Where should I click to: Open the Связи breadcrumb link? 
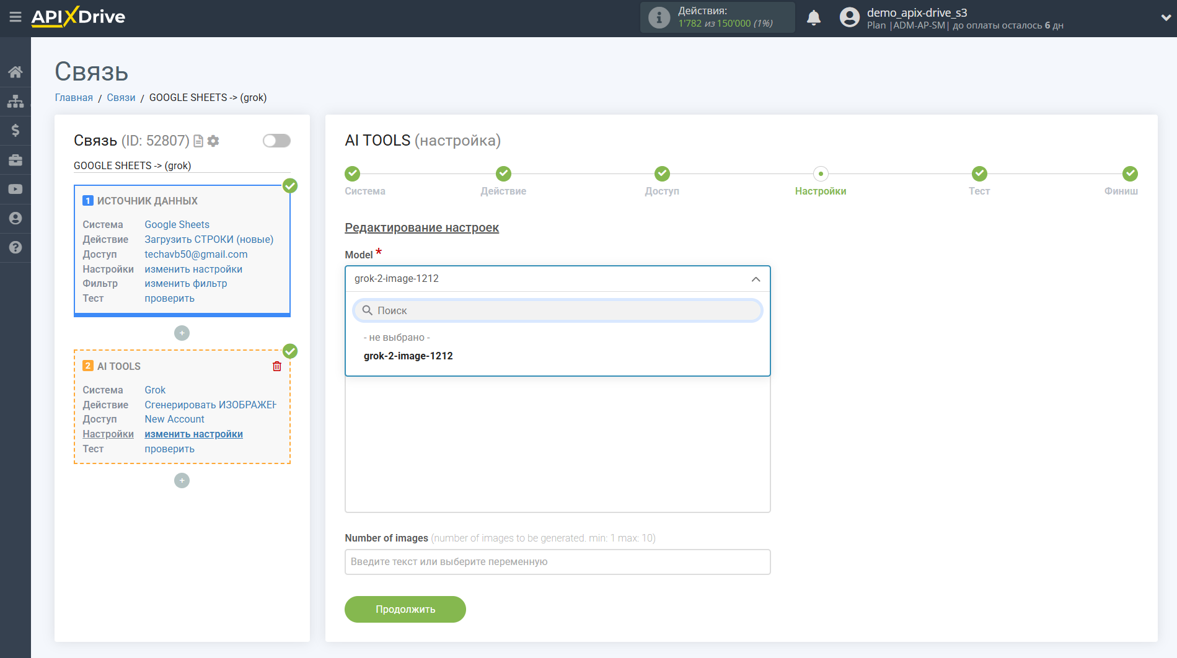(121, 97)
